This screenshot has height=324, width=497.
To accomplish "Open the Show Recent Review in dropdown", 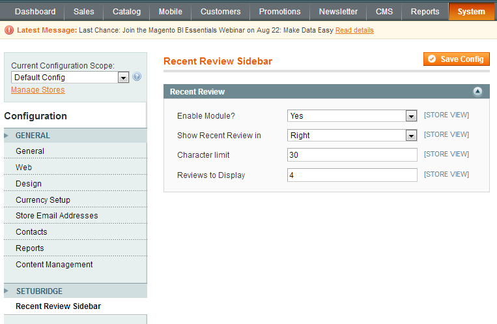I will 352,136.
